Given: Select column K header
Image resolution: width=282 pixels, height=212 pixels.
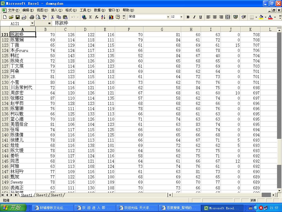Looking at the screenshot, I should coord(250,29).
